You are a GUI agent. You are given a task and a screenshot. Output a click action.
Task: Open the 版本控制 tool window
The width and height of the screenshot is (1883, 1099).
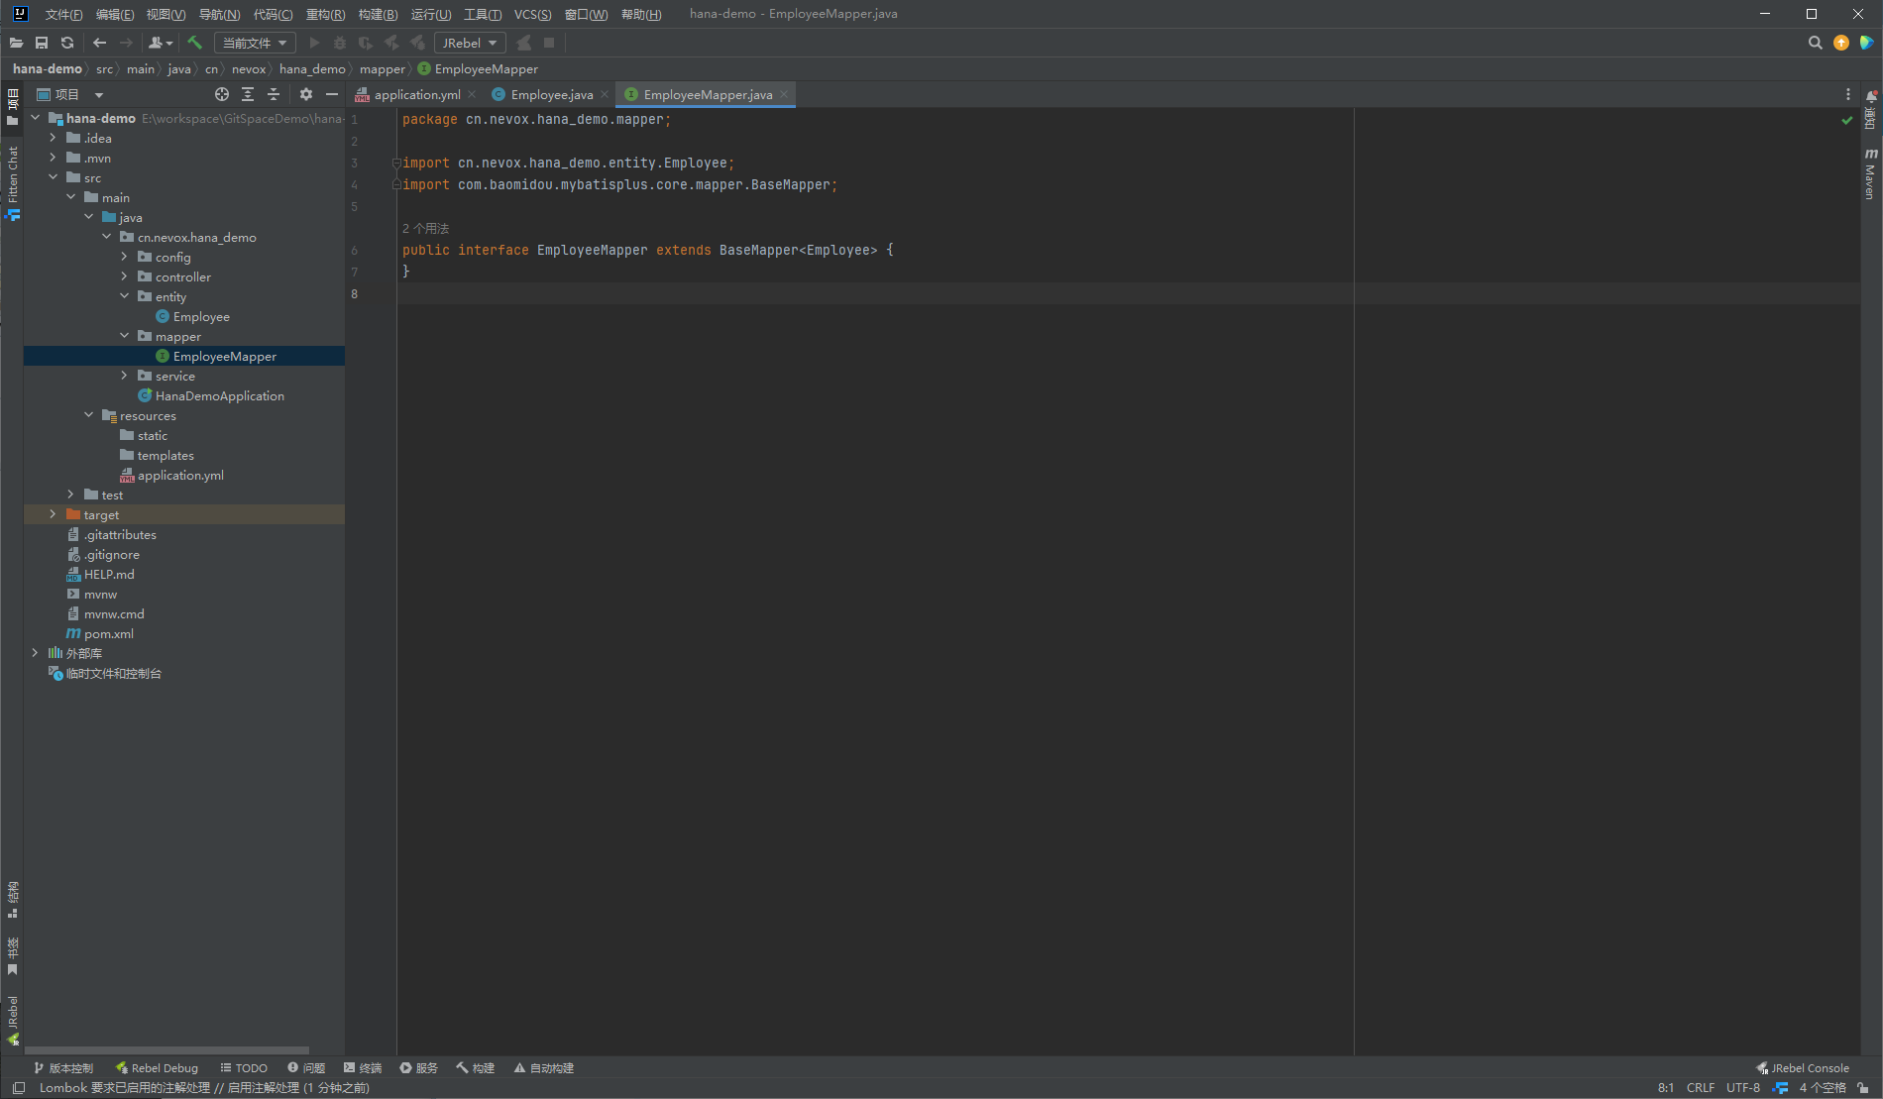point(63,1067)
